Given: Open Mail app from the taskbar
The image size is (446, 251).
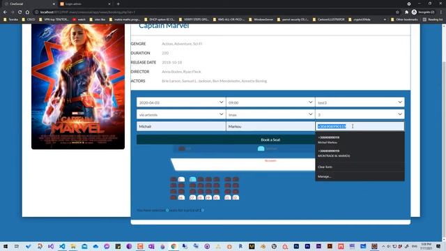Looking at the screenshot, I should point(84,246).
